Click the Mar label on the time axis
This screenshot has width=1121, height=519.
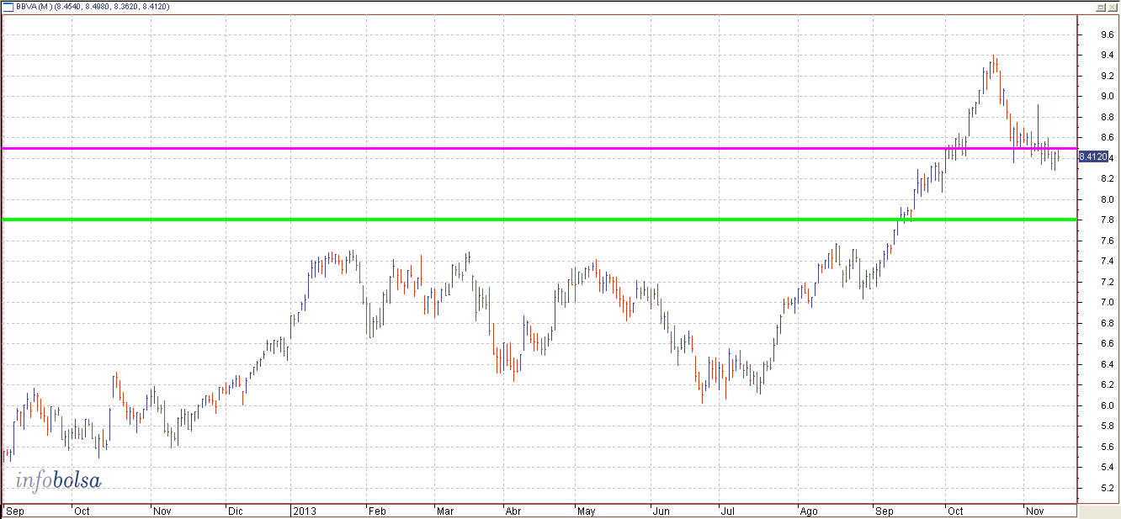click(444, 511)
